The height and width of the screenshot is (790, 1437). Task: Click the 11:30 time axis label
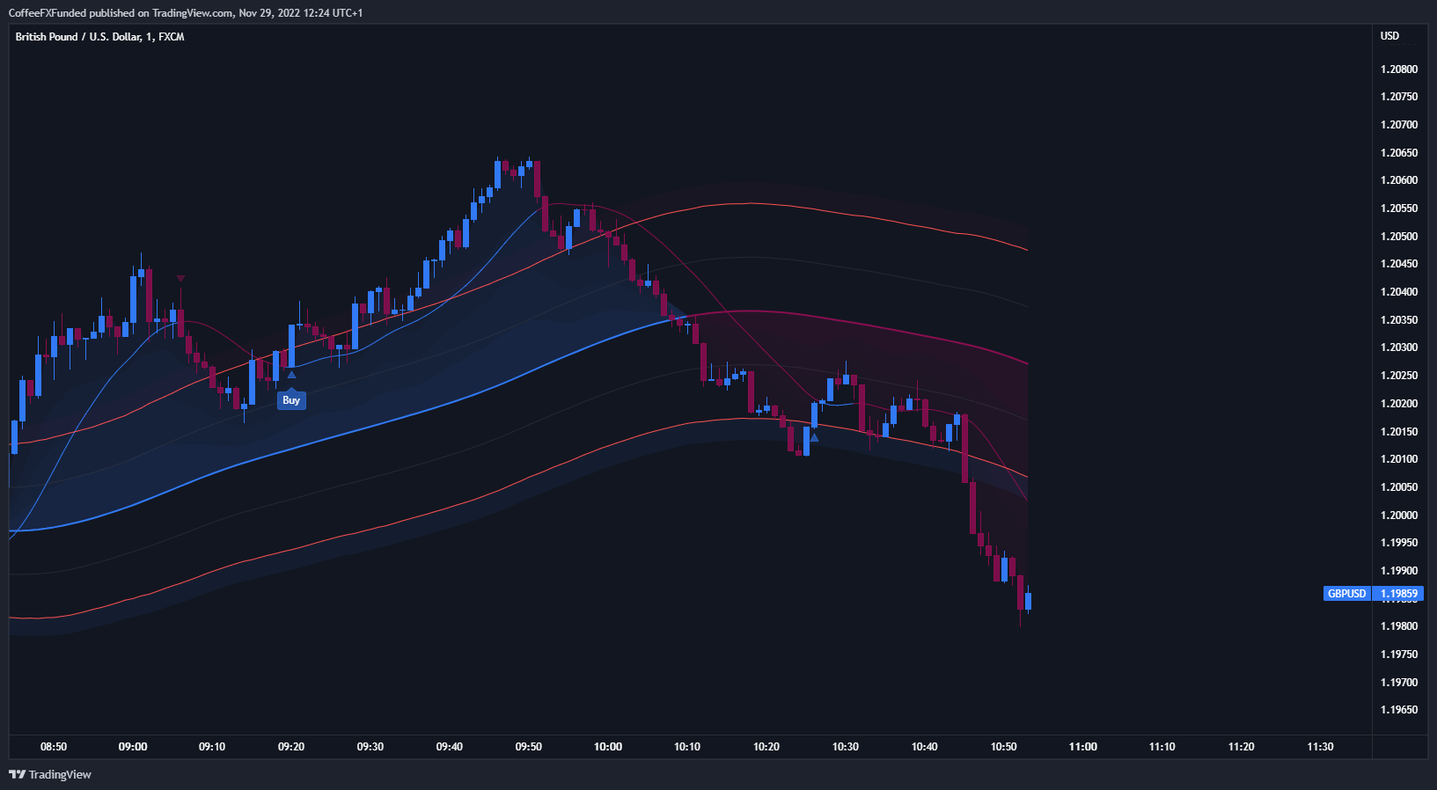[1320, 747]
